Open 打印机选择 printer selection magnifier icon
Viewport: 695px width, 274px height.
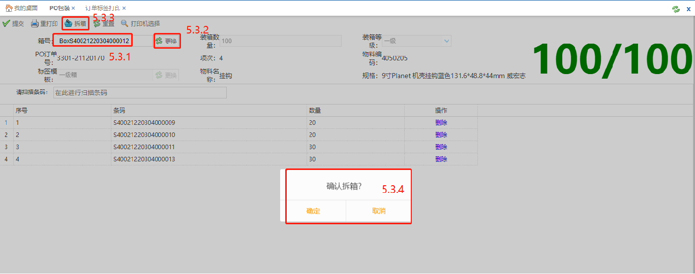pos(125,23)
